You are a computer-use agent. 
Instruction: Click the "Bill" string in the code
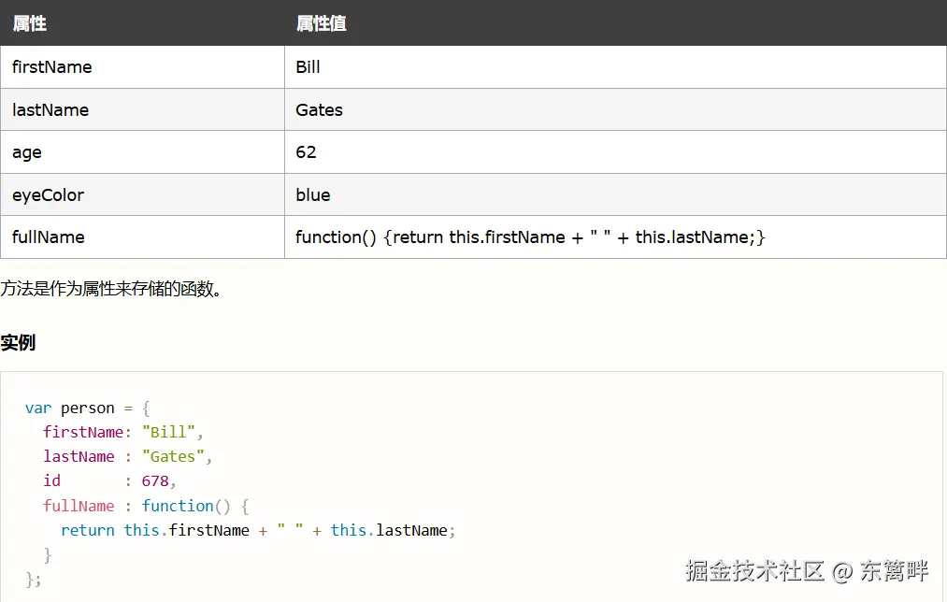[x=168, y=433]
